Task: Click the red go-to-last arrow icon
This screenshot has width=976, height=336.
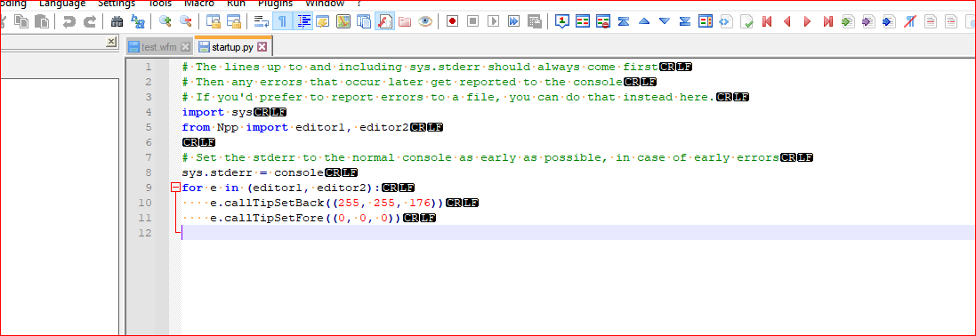Action: point(827,21)
